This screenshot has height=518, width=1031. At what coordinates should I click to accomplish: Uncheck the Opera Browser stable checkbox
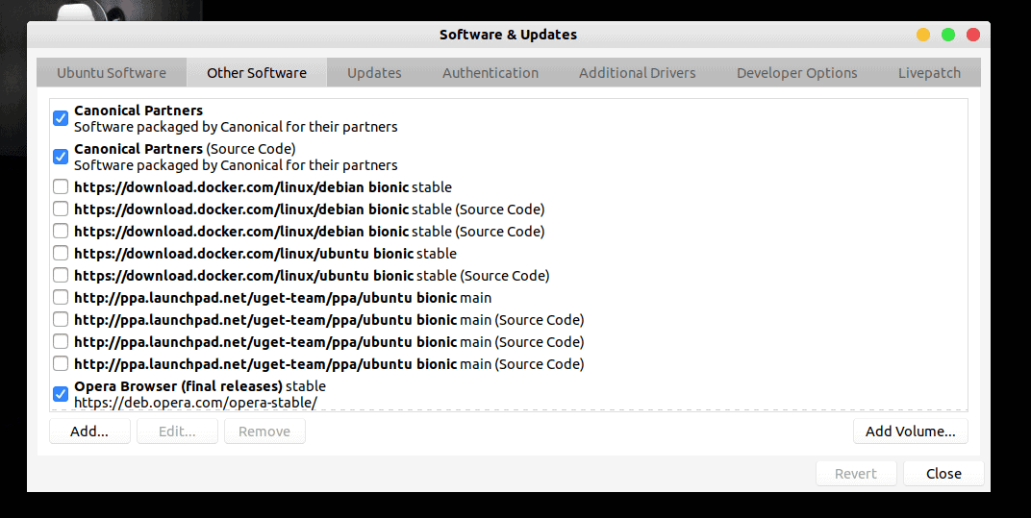coord(61,394)
